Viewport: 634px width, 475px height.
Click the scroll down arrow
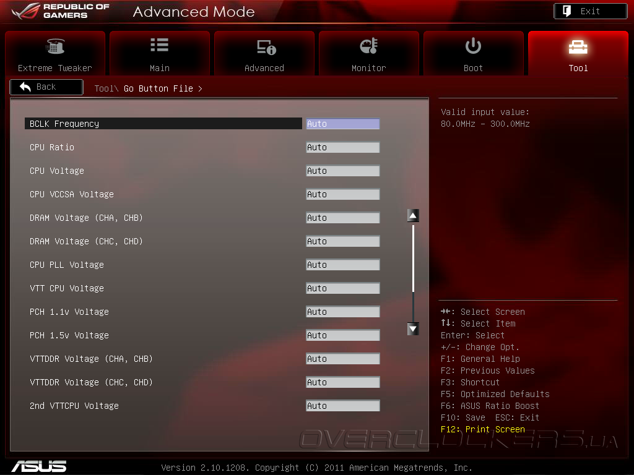click(413, 329)
